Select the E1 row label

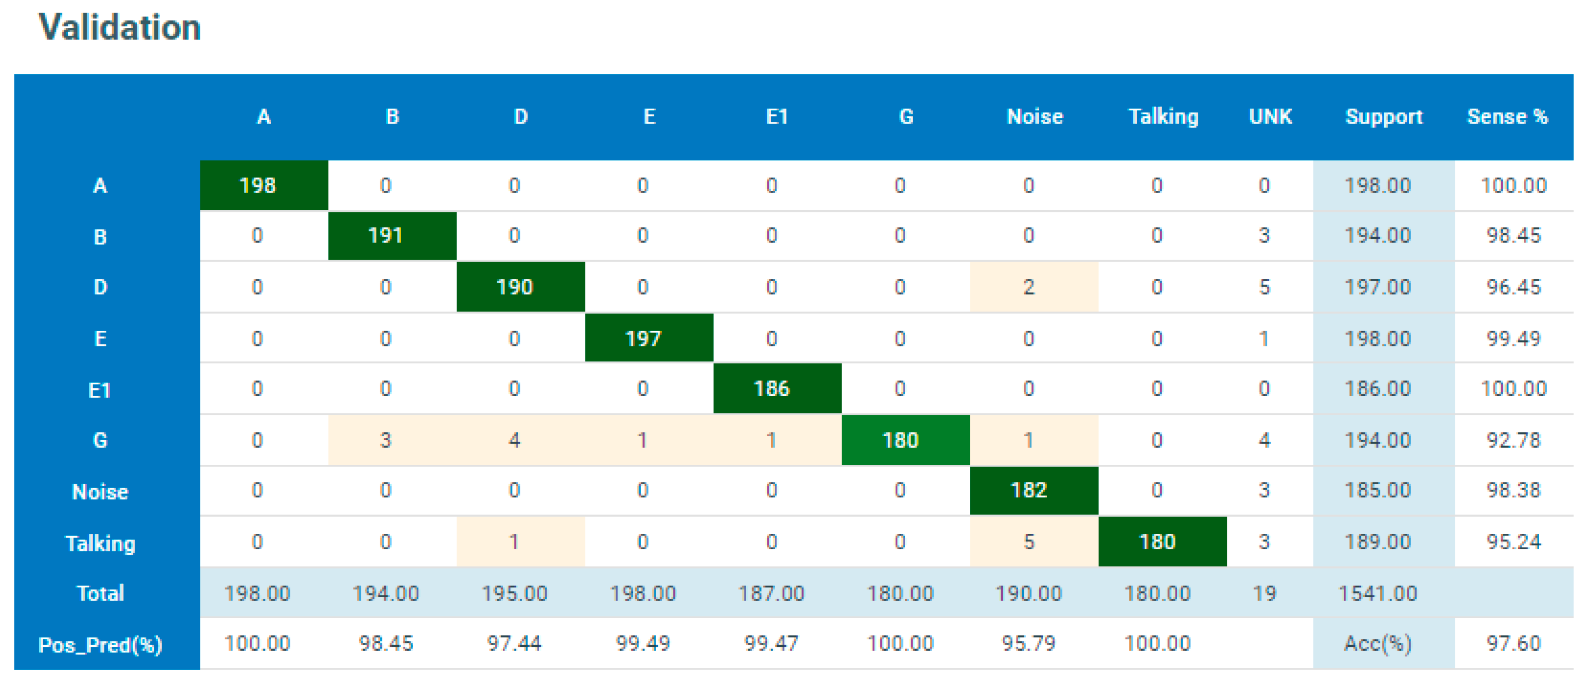pos(99,390)
